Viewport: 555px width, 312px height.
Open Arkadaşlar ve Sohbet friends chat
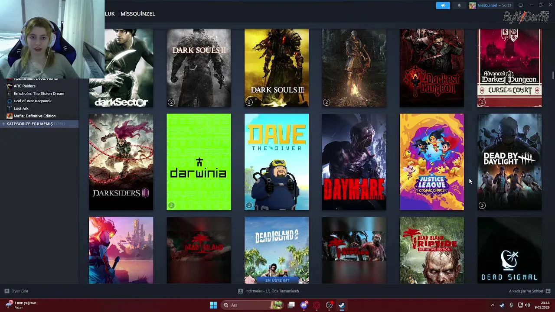526,291
